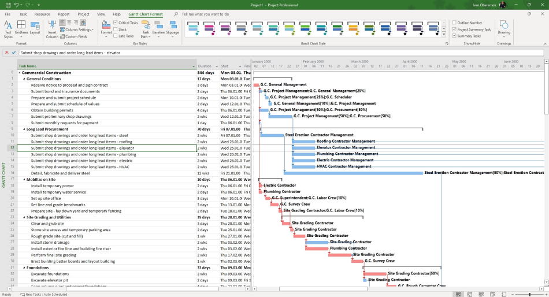Switch to Task Usage view icon in status bar
549x297 pixels.
470,295
